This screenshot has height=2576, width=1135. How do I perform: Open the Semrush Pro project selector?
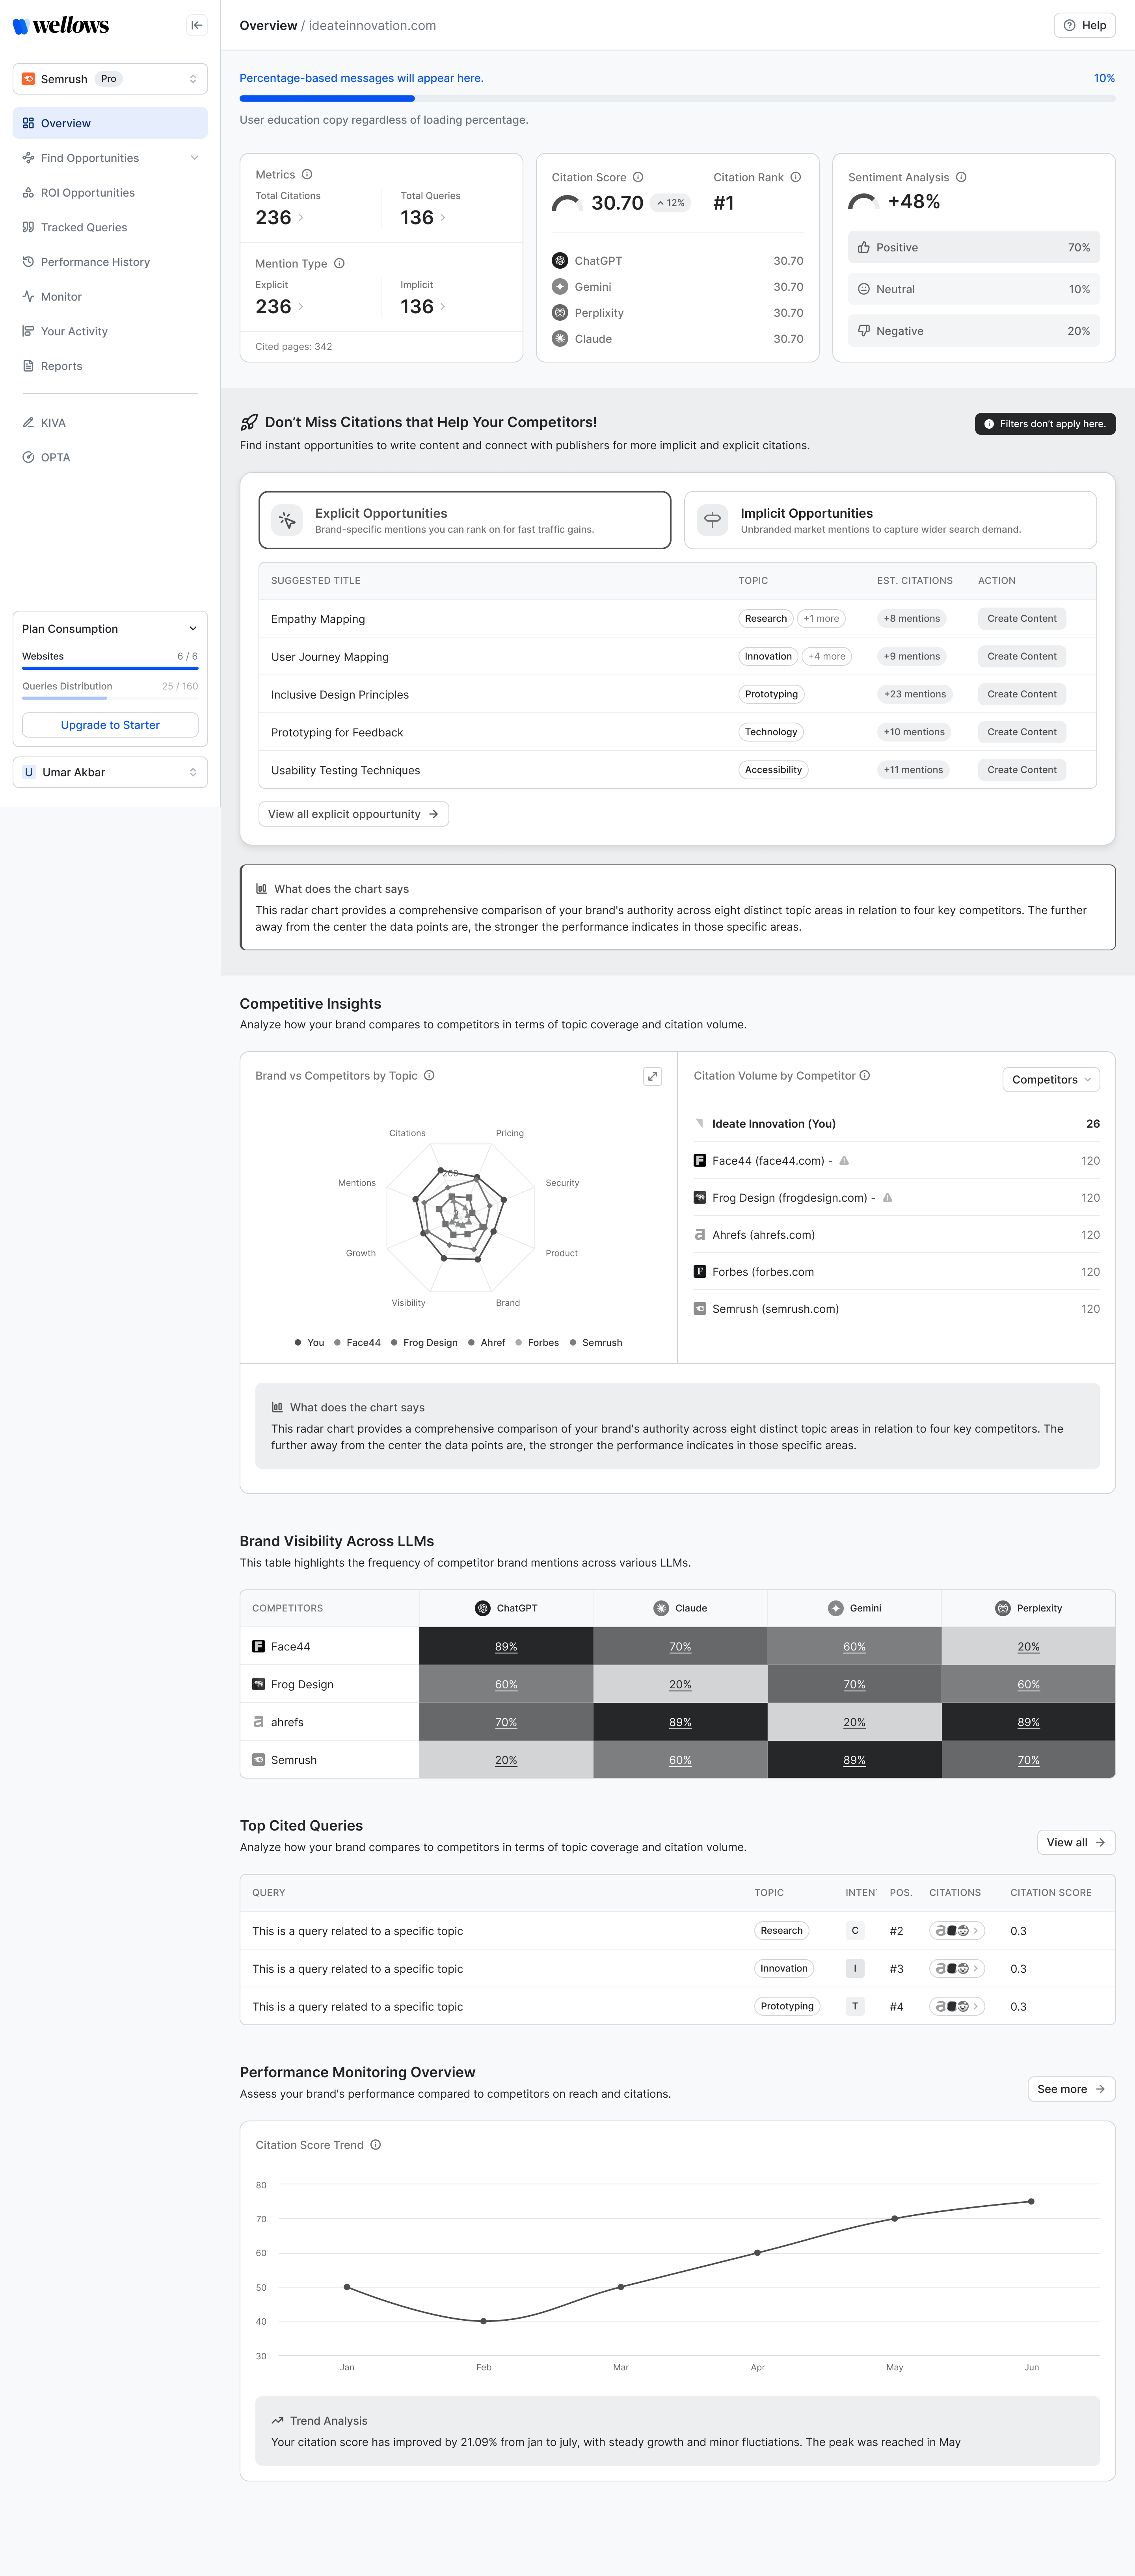pyautogui.click(x=110, y=79)
